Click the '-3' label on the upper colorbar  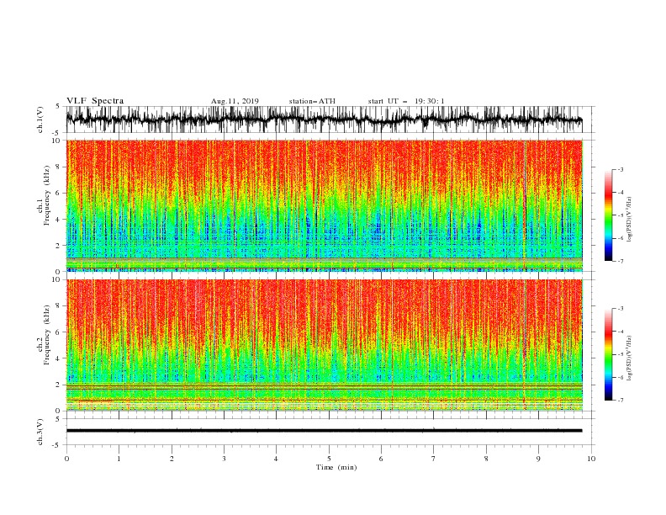coord(621,170)
